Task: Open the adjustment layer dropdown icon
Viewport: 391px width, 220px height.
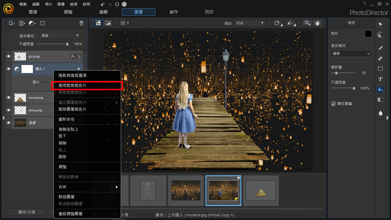Action: (x=32, y=23)
